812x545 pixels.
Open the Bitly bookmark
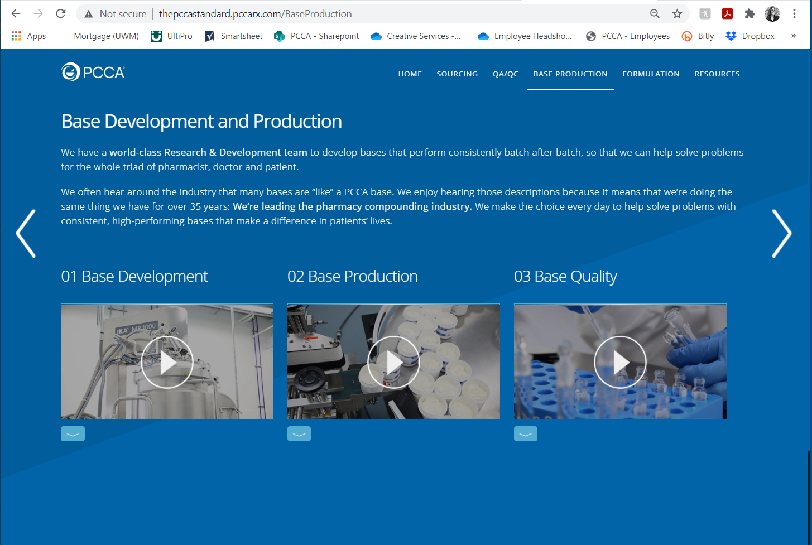(698, 36)
